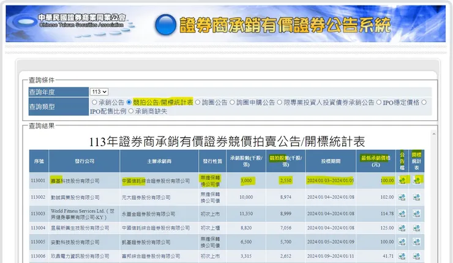Open bid-opening statistics icon for row 113002

[416, 197]
